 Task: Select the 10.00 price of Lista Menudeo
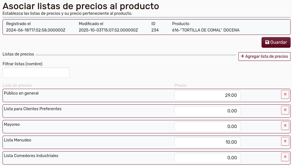coord(207,142)
